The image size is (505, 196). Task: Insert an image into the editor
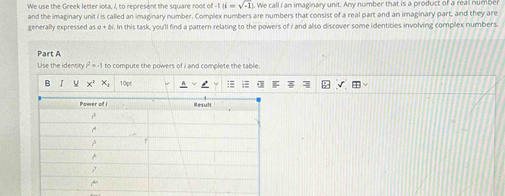pos(326,85)
